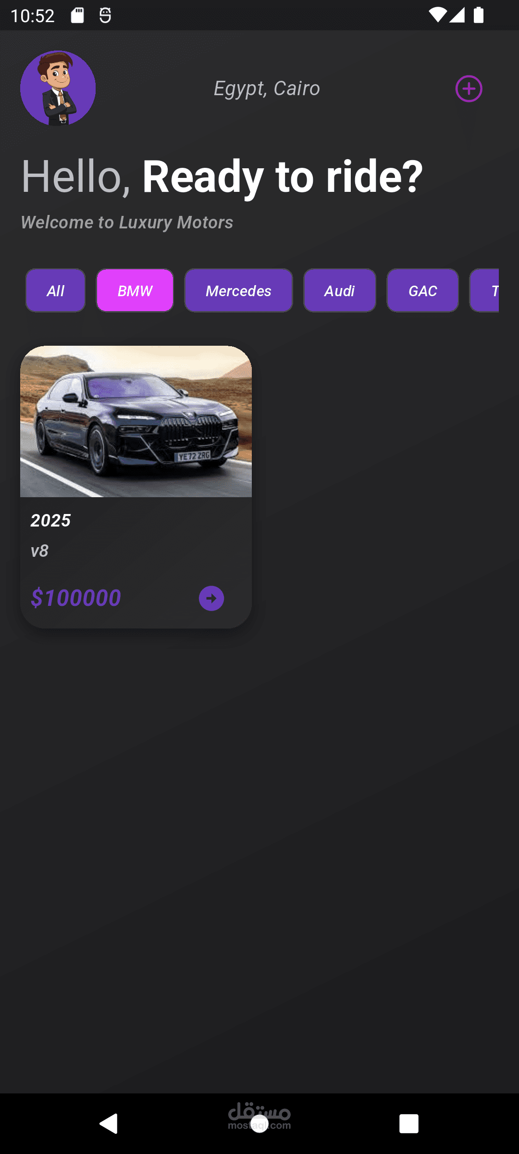The width and height of the screenshot is (519, 1154).
Task: Filter cars by Mercedes
Action: pyautogui.click(x=238, y=290)
